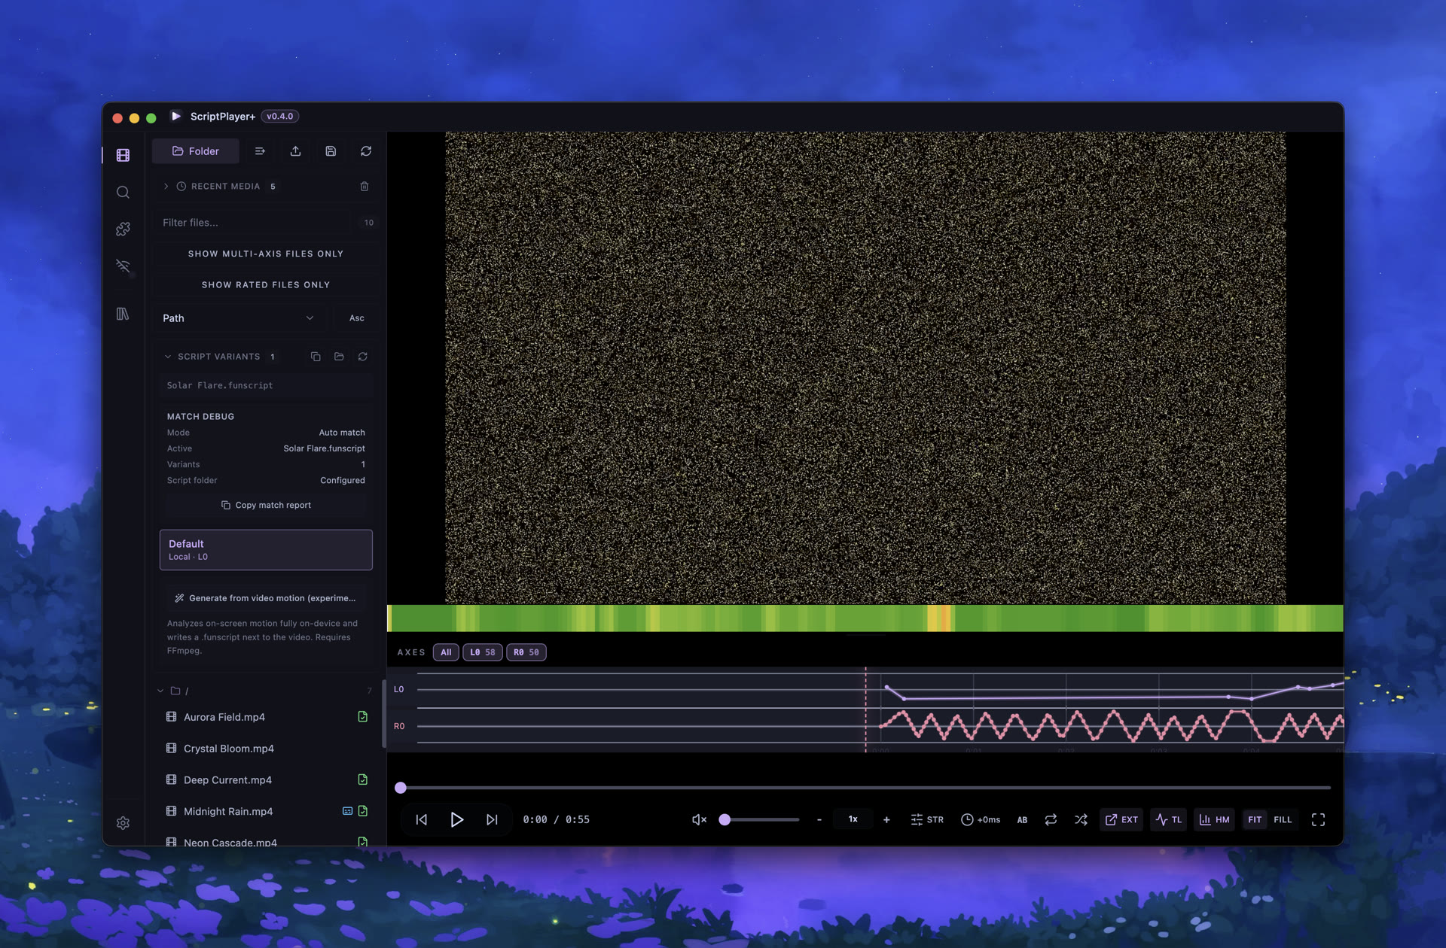Toggle show rated files only
Viewport: 1446px width, 948px height.
click(x=266, y=285)
